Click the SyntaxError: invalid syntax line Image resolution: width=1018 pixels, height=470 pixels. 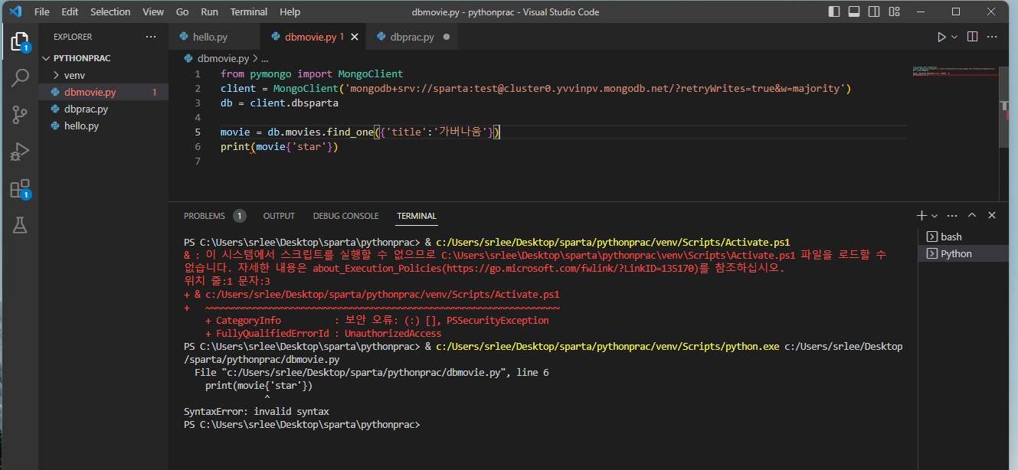click(x=257, y=411)
